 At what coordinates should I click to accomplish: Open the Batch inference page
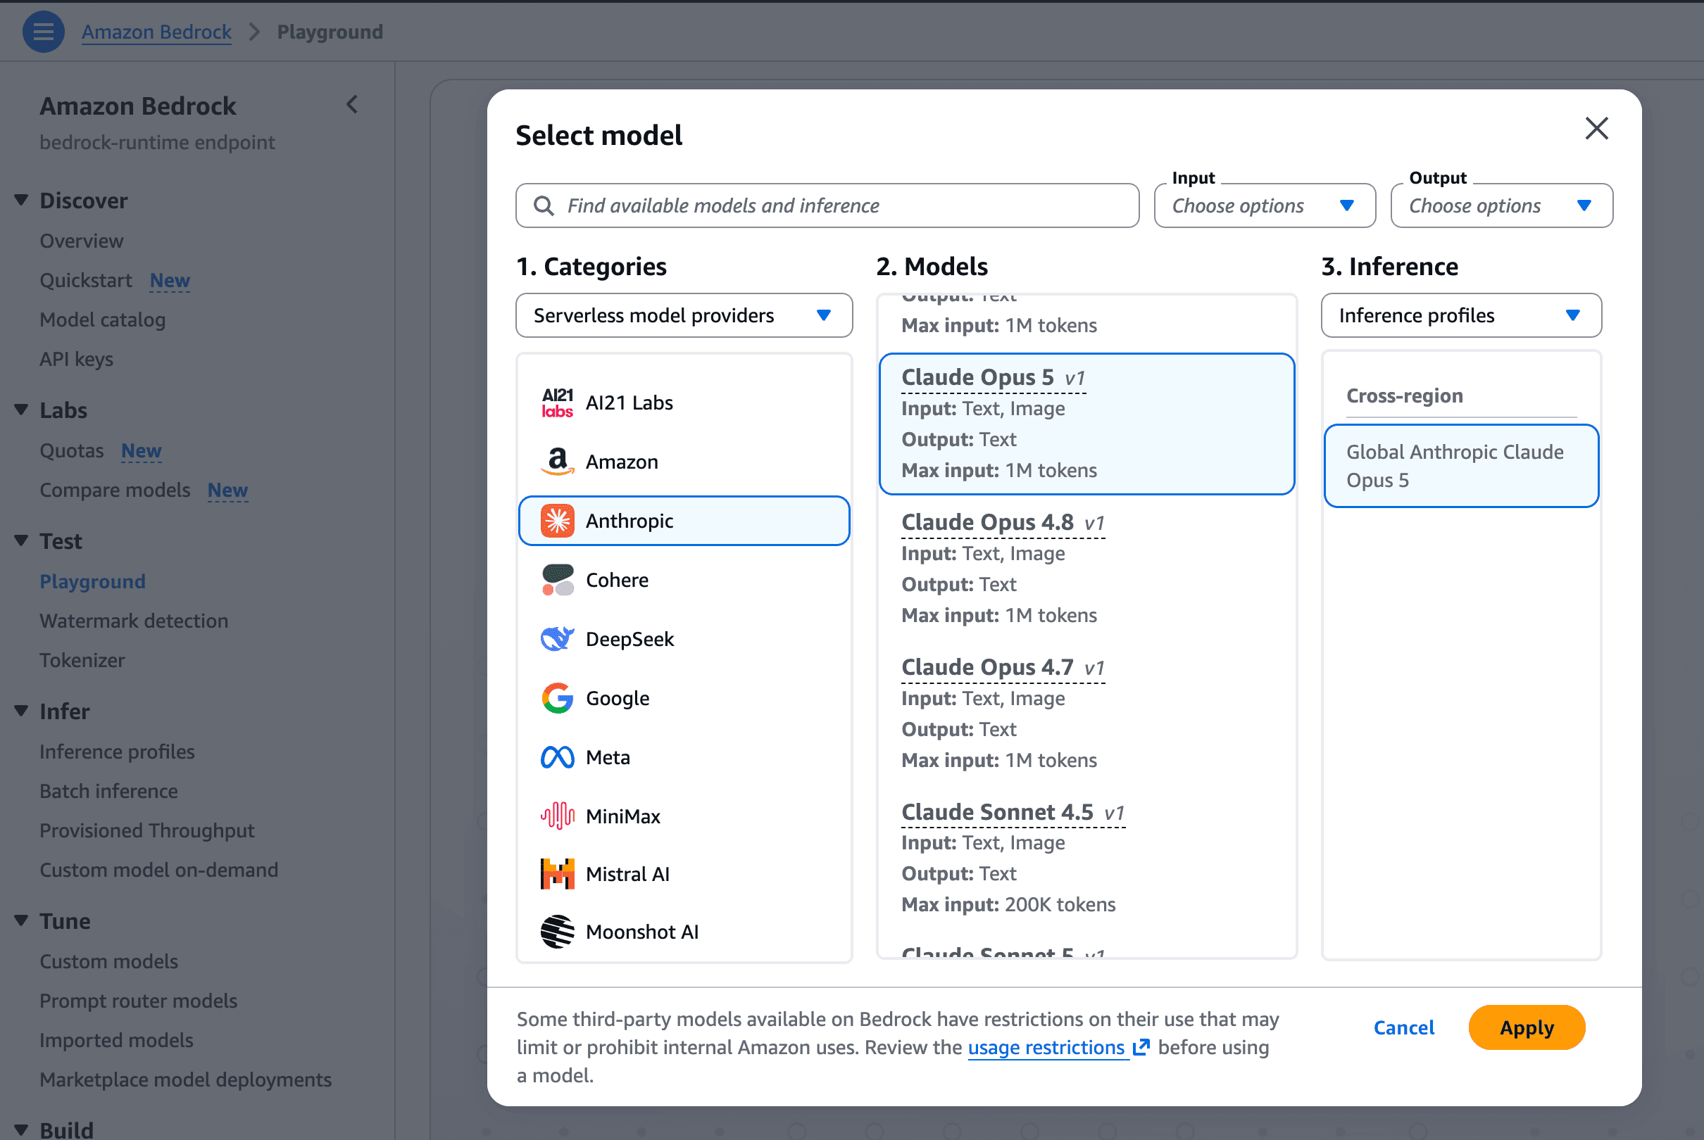coord(108,791)
